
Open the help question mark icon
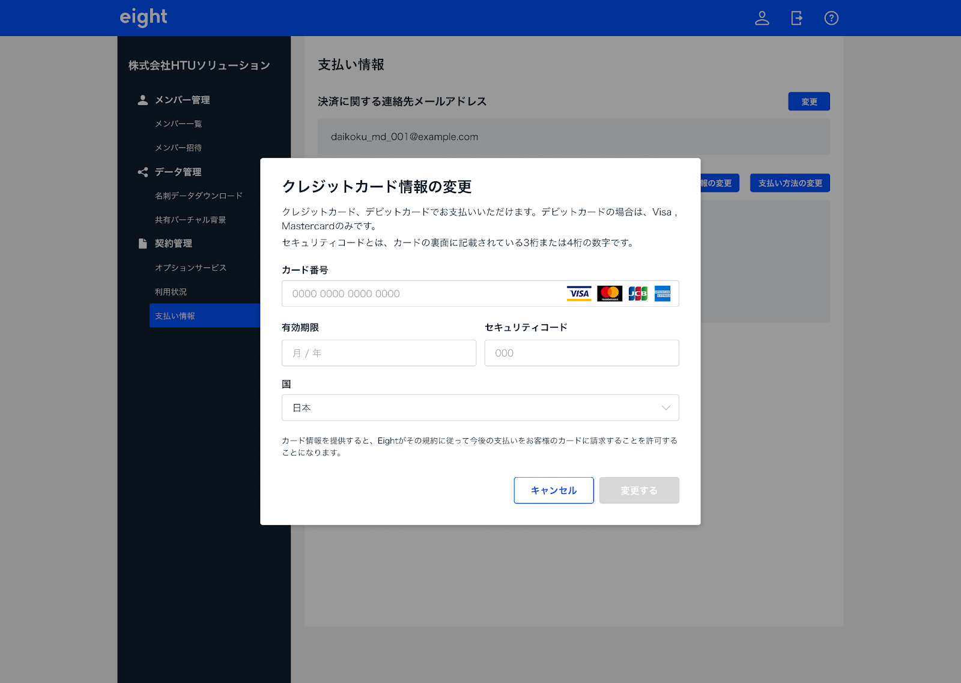831,18
